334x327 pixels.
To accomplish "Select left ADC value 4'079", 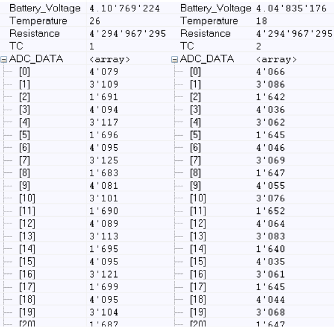I will point(104,72).
